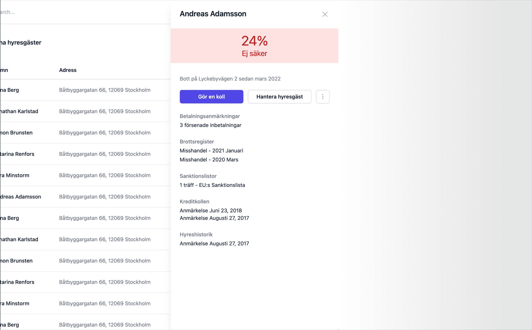
Task: Select the Andreas Adamsson table row
Action: tap(85, 196)
